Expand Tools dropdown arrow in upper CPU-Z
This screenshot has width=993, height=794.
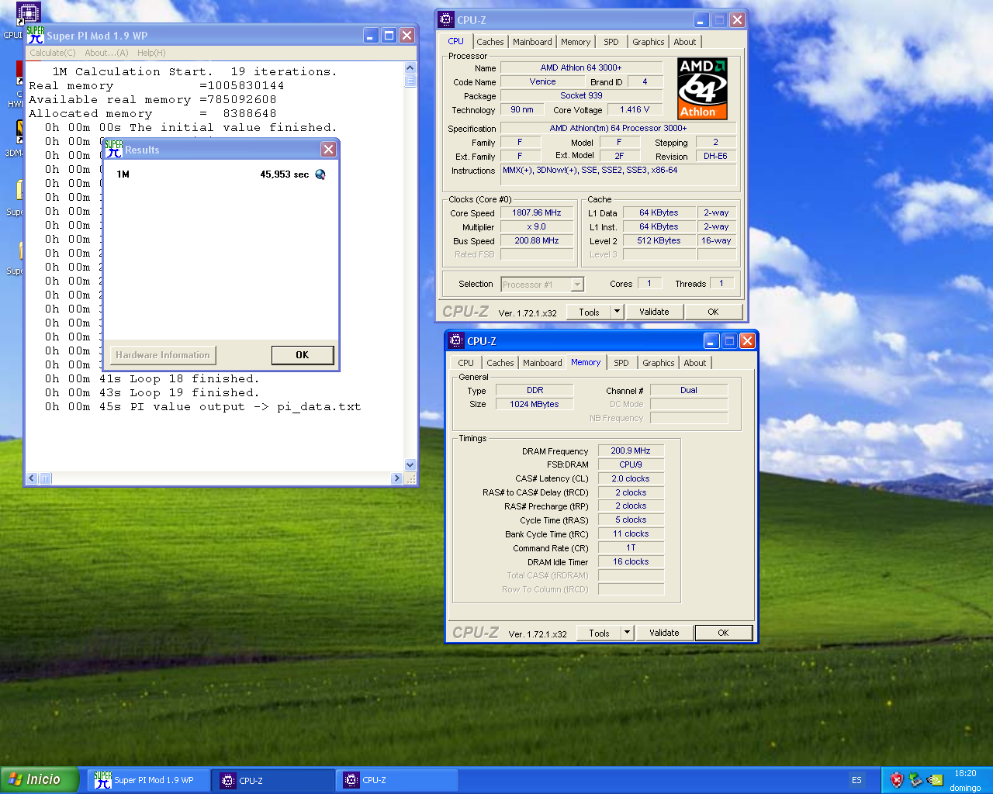coord(618,312)
